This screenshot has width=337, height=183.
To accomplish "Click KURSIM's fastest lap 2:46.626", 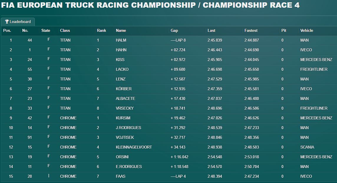I will (252, 118).
